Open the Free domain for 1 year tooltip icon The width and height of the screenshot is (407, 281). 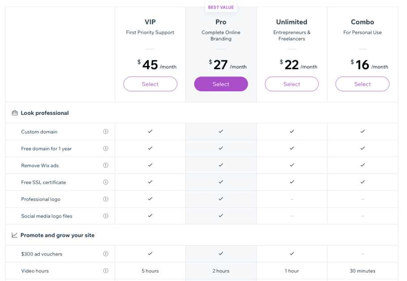pos(106,148)
